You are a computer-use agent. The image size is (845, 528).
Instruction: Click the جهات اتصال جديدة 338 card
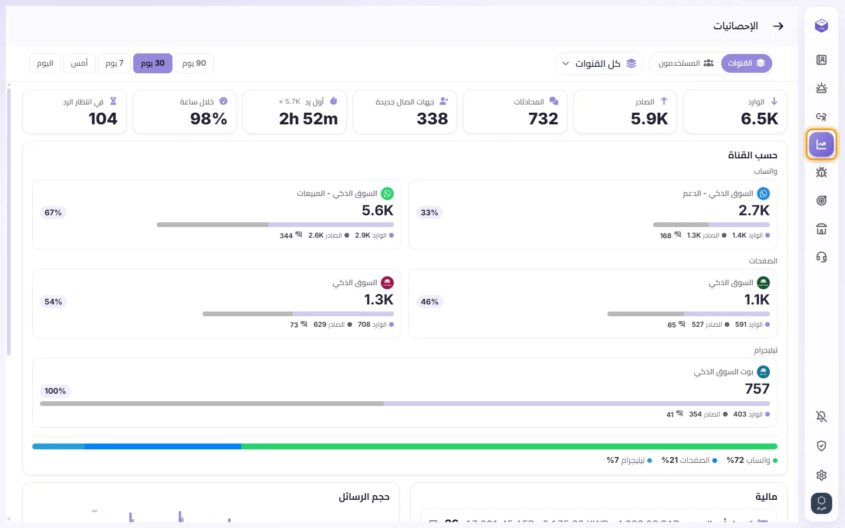pos(405,112)
